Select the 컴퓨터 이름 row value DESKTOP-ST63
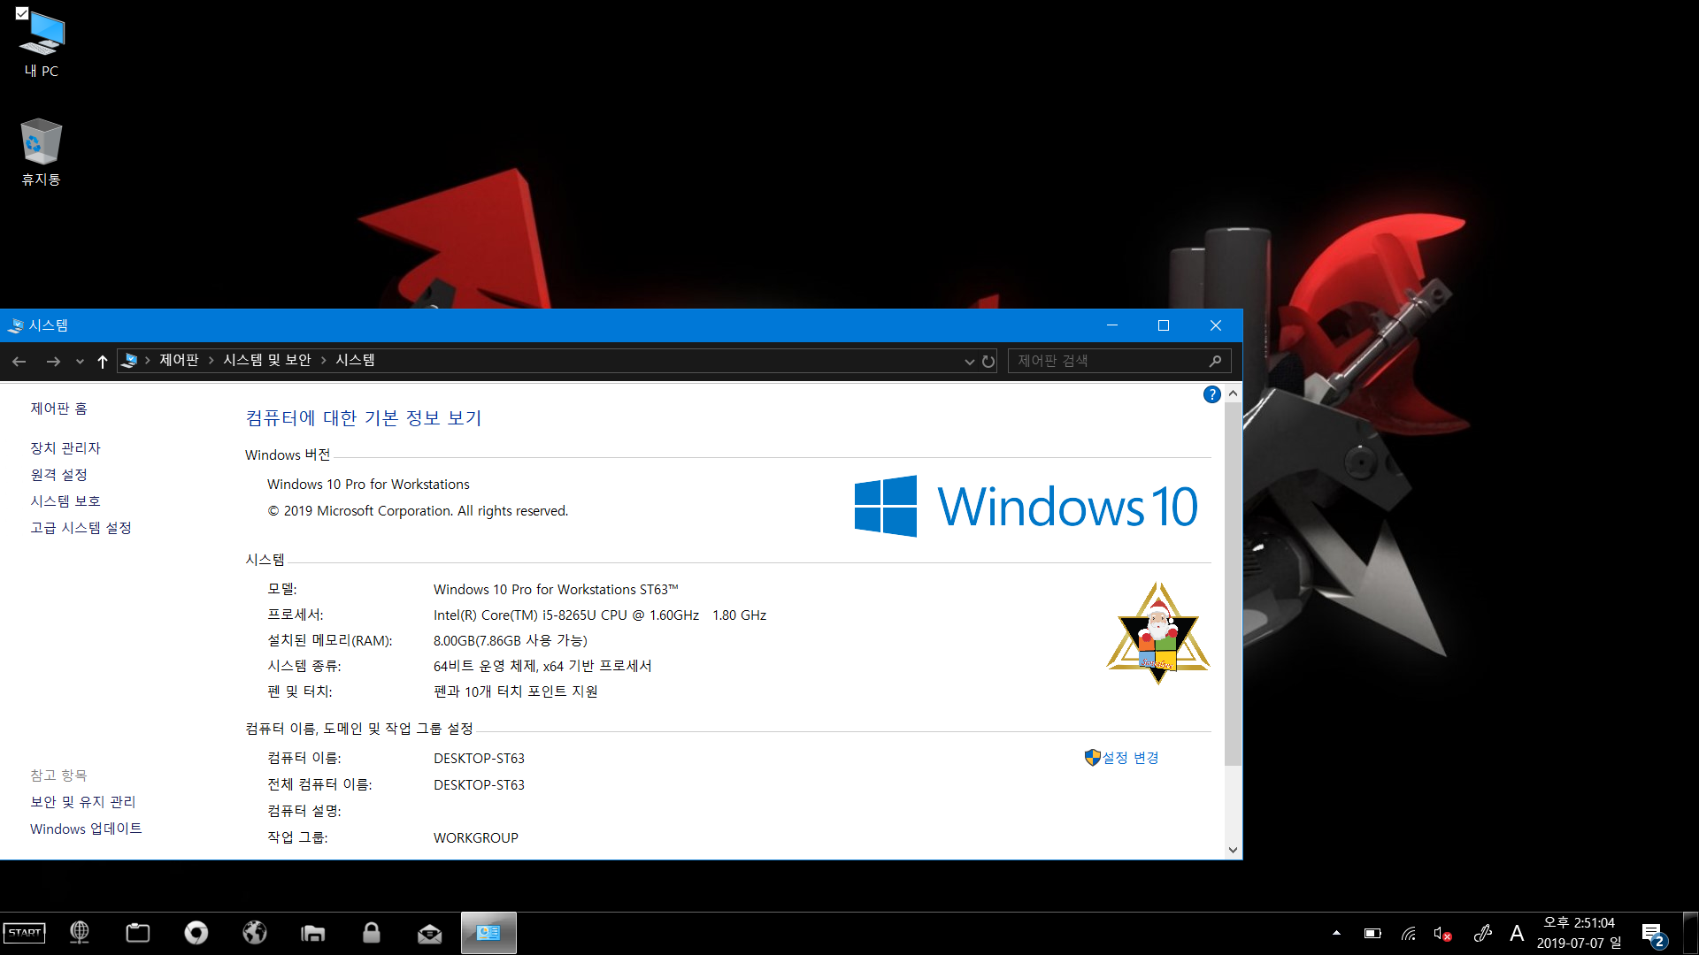Screen dimensions: 1699x955 point(479,758)
